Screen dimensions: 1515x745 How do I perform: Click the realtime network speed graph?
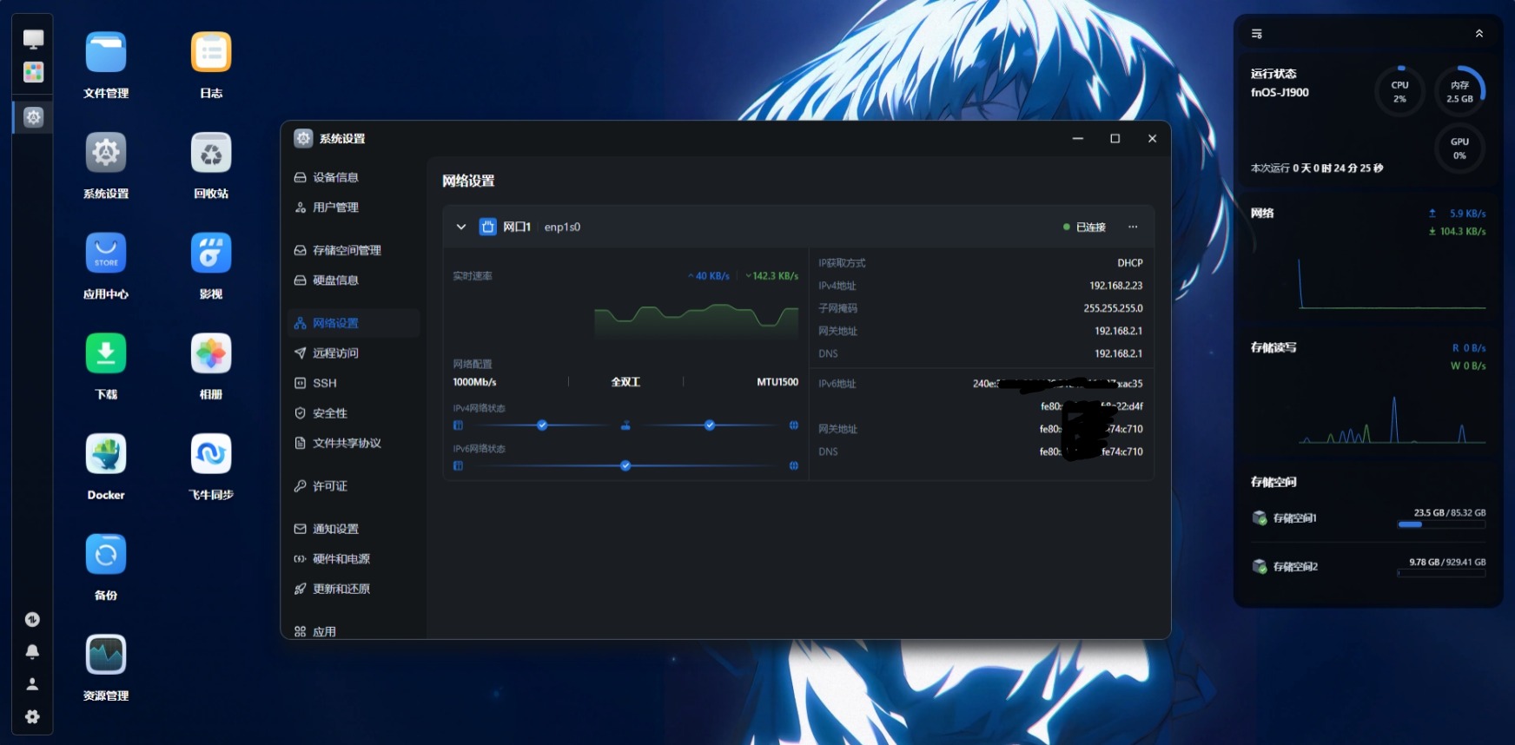(696, 320)
